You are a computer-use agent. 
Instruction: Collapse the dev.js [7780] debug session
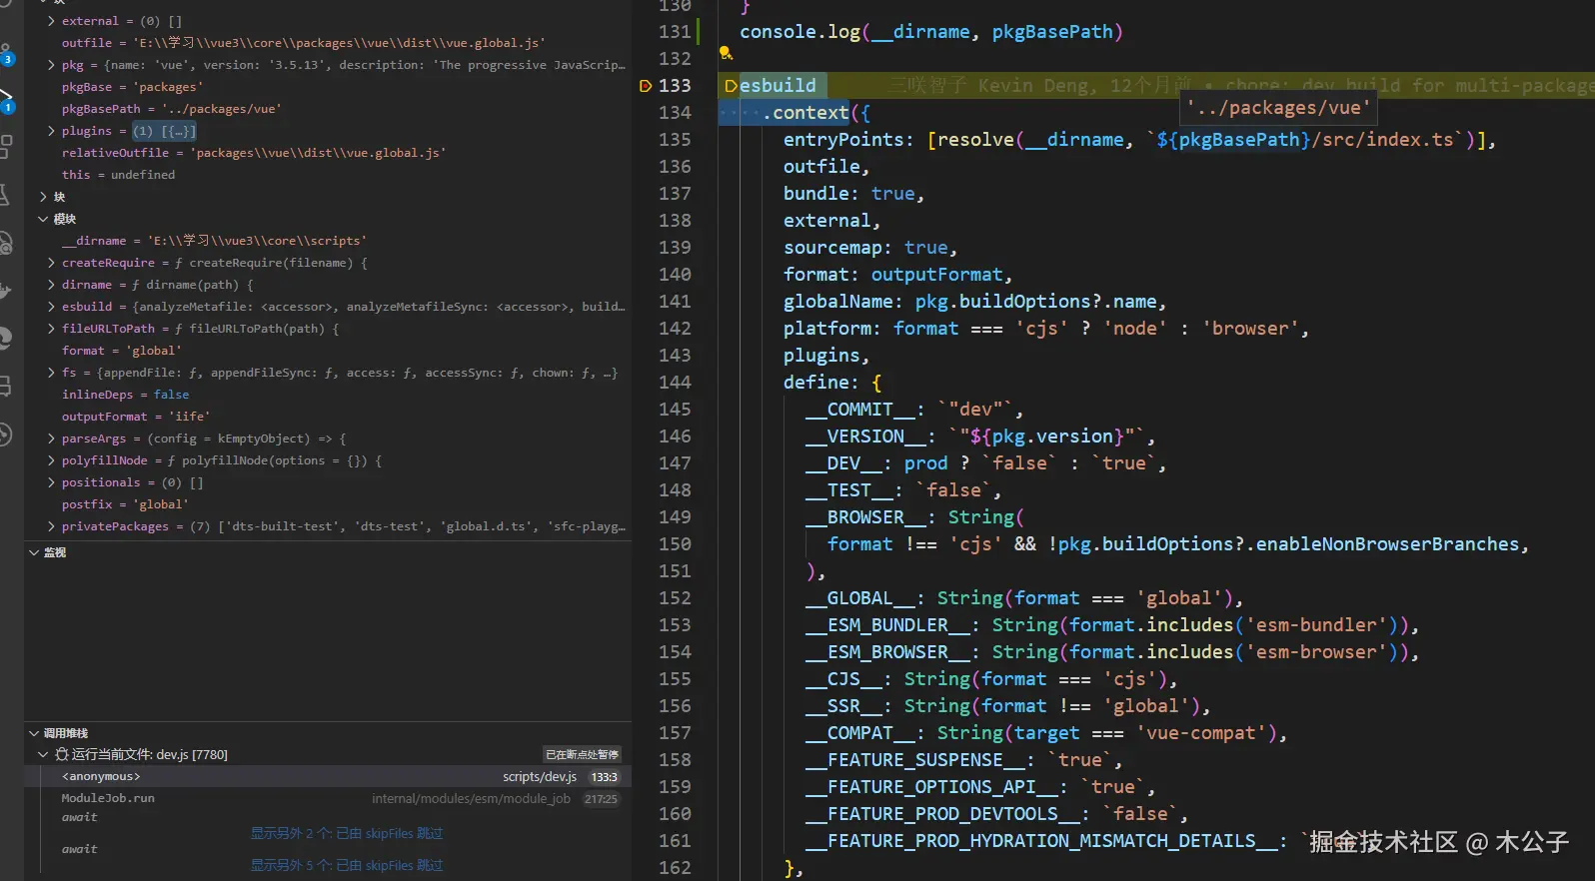(43, 754)
